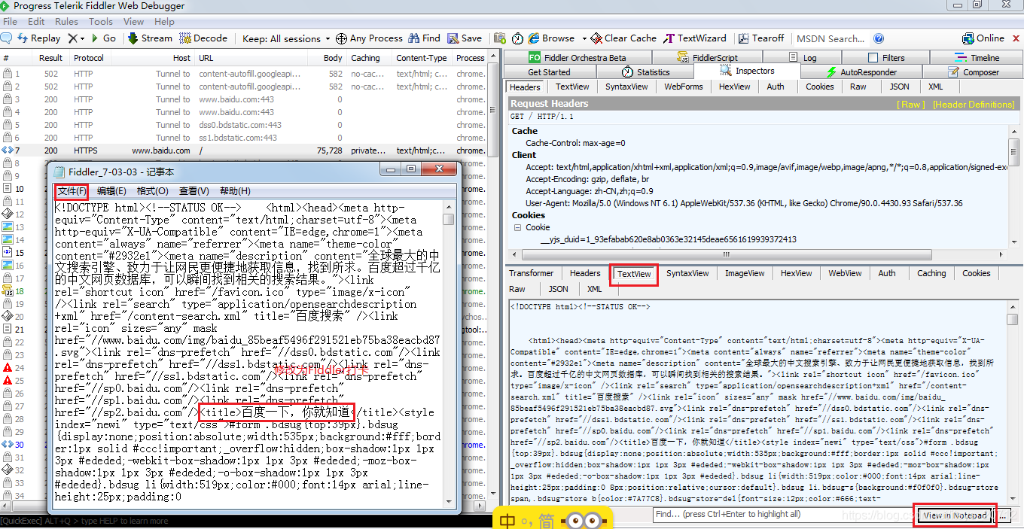Click the MSDN Search input box

[831, 38]
